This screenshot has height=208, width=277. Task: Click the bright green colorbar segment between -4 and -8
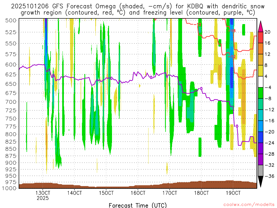(260, 93)
